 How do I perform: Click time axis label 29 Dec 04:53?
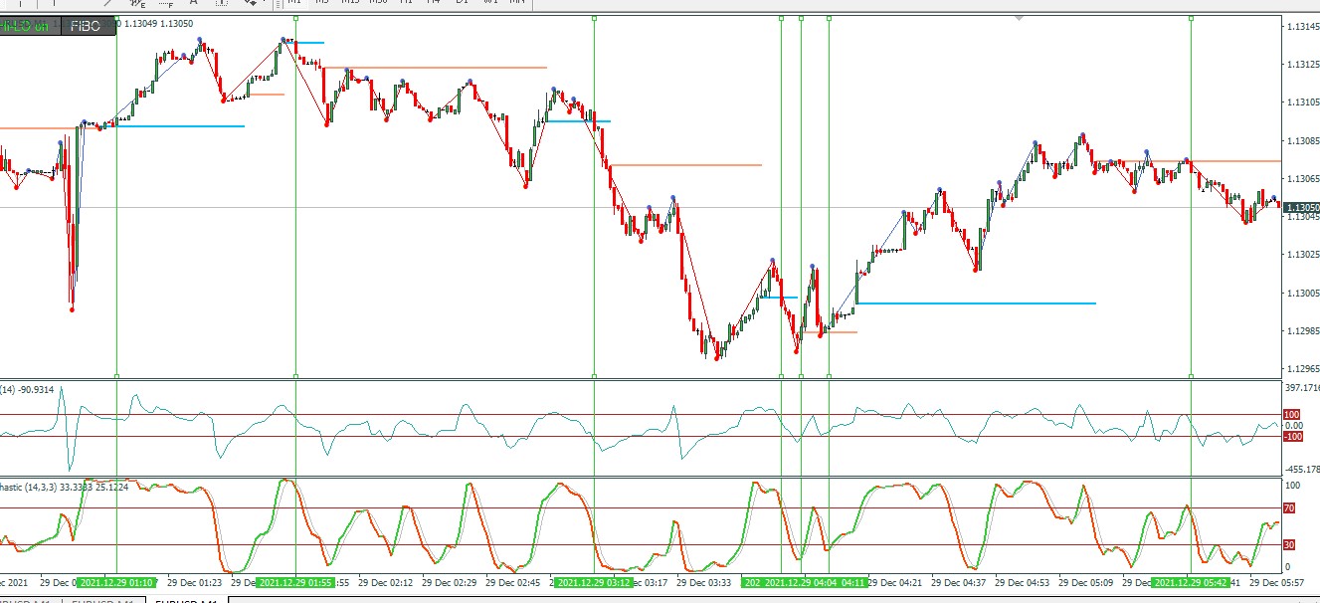point(1024,582)
